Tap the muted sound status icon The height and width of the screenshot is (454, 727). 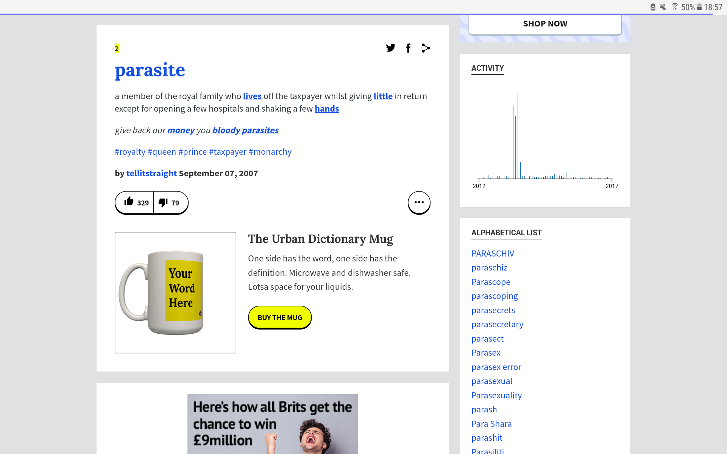click(663, 7)
